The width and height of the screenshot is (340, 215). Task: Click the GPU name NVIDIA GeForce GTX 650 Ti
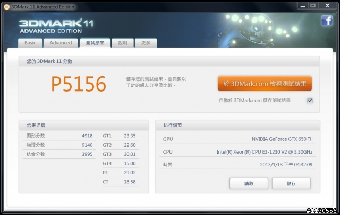pos(282,139)
